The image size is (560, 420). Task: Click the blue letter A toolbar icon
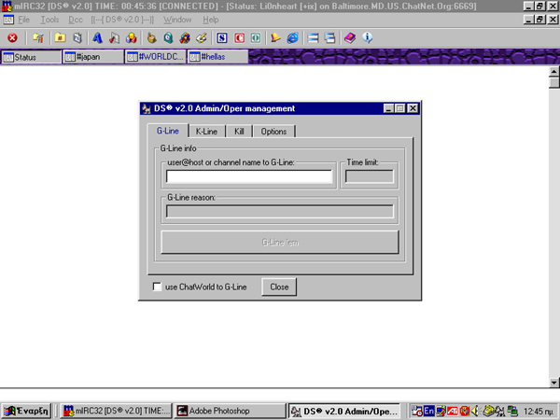click(x=97, y=38)
